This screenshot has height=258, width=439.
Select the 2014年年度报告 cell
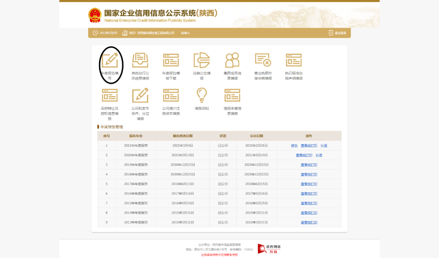[136, 212]
